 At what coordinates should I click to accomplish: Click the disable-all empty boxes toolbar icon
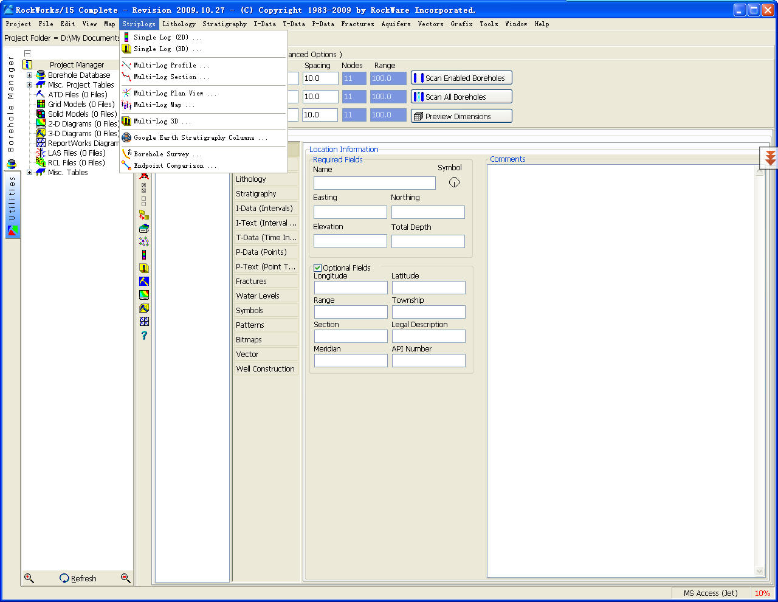coord(144,201)
